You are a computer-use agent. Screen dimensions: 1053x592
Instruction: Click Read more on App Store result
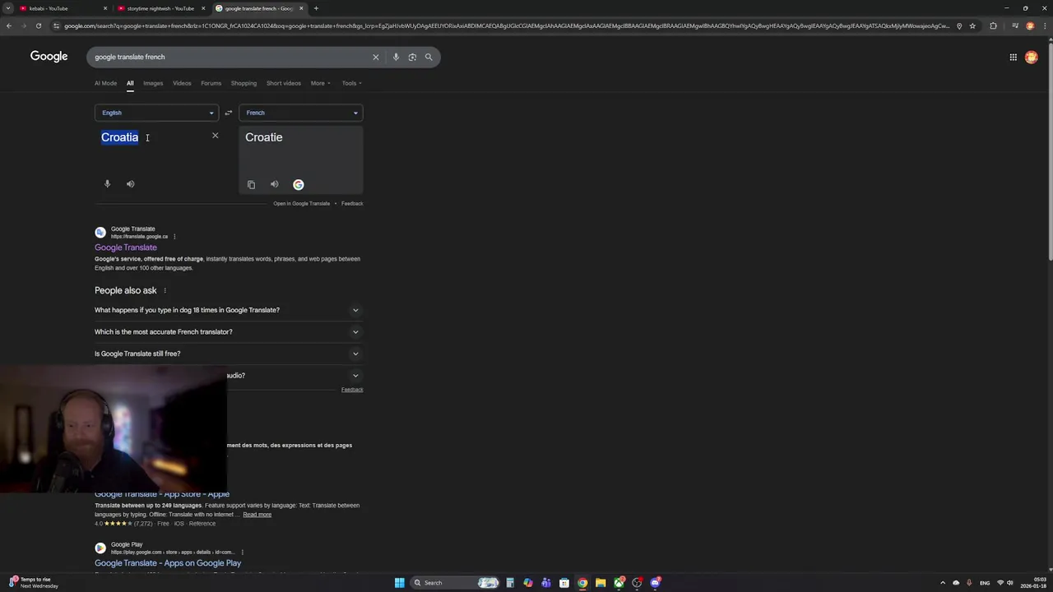(257, 515)
